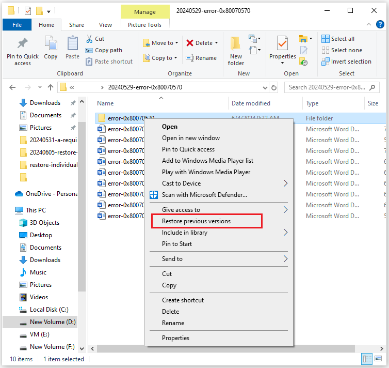Screen dimensions: 389x368
Task: Select New Volume (D:) in navigation pane
Action: coord(53,322)
